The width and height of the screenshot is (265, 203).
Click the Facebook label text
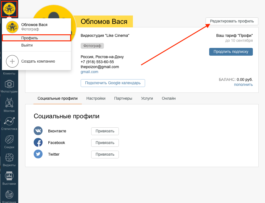(56, 143)
